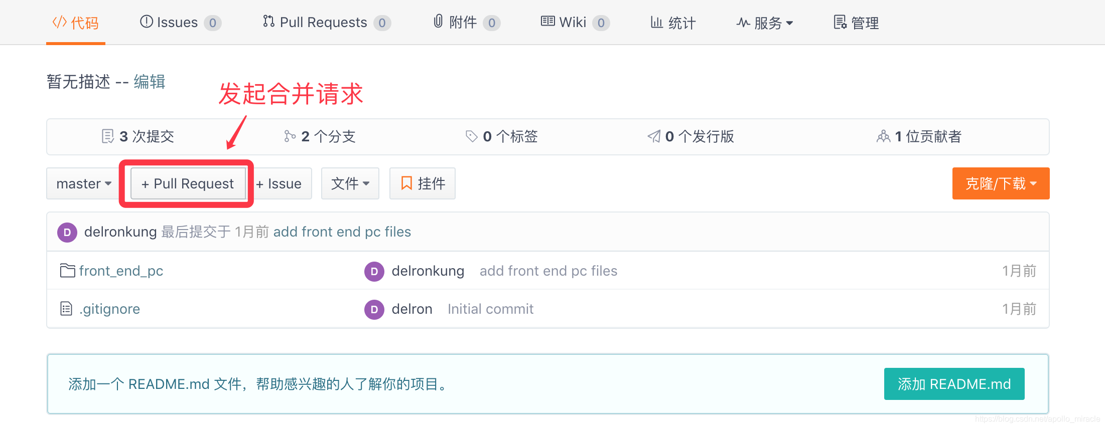
Task: Open the Wiki tab
Action: [575, 23]
